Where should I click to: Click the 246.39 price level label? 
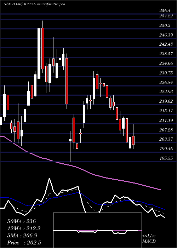166,35
